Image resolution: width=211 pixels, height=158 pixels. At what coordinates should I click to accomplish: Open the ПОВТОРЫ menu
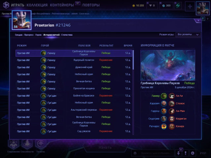coord(91,5)
